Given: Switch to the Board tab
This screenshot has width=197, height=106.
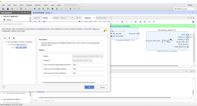Looking at the screenshot, I should (x=63, y=18).
